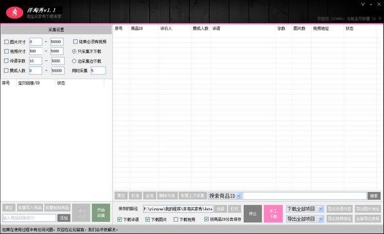Uncheck the 下载评语 checkbox

[x=120, y=219]
